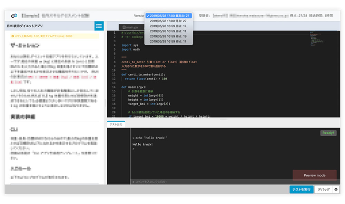
Task: Open the settings gear beside デバッグ
Action: [336, 190]
